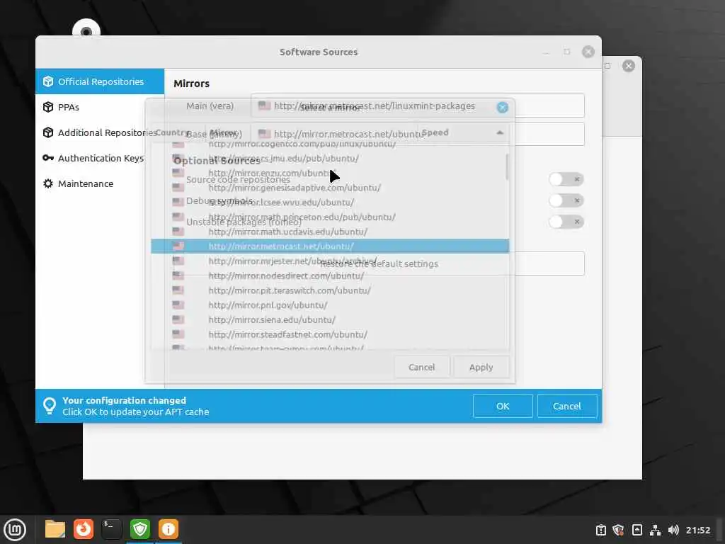Select mirror.nodesdirect.com/ubuntu mirror
Image resolution: width=725 pixels, height=544 pixels.
pos(330,276)
